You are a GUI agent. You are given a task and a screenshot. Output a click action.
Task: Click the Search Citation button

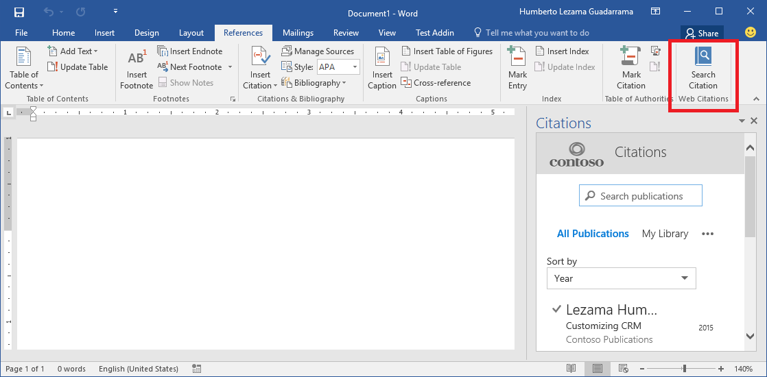tap(703, 69)
